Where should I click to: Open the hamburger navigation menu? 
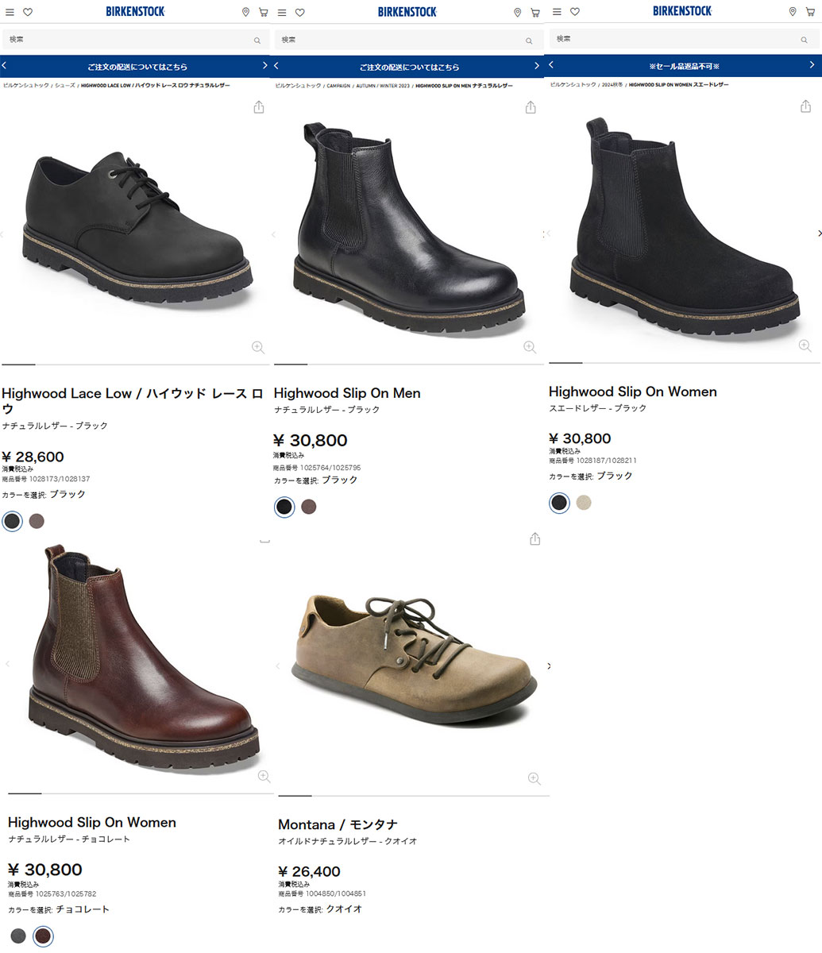pos(10,11)
